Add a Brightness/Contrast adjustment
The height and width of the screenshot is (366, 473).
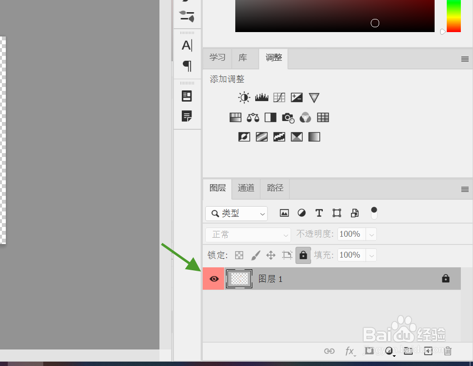pos(244,98)
